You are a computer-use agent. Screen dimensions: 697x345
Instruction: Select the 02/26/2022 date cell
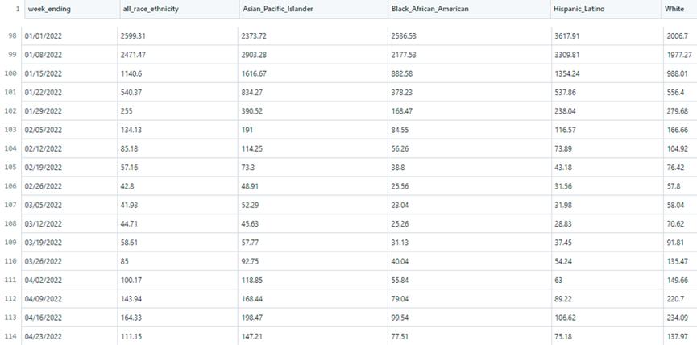[44, 186]
